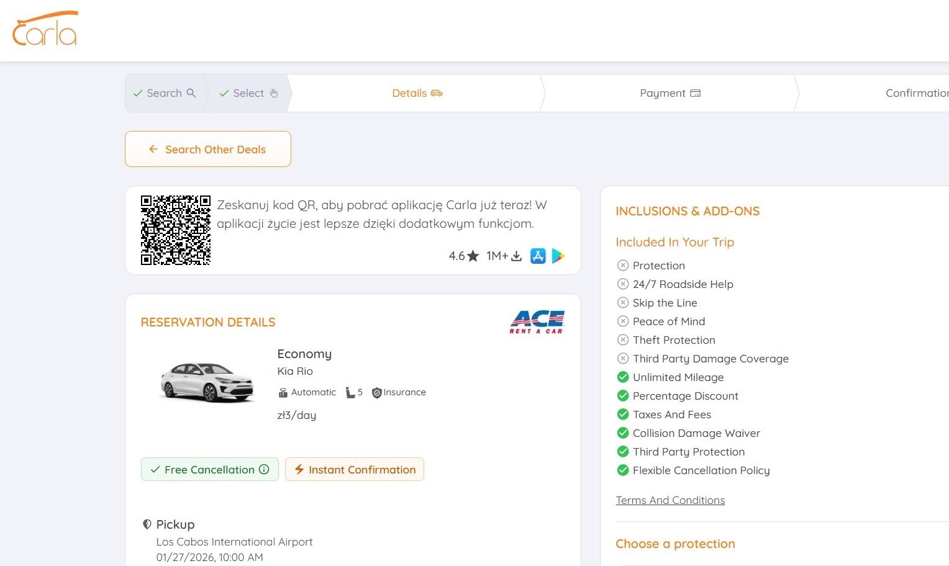
Task: Click the Free Cancellation info icon
Action: tap(264, 469)
